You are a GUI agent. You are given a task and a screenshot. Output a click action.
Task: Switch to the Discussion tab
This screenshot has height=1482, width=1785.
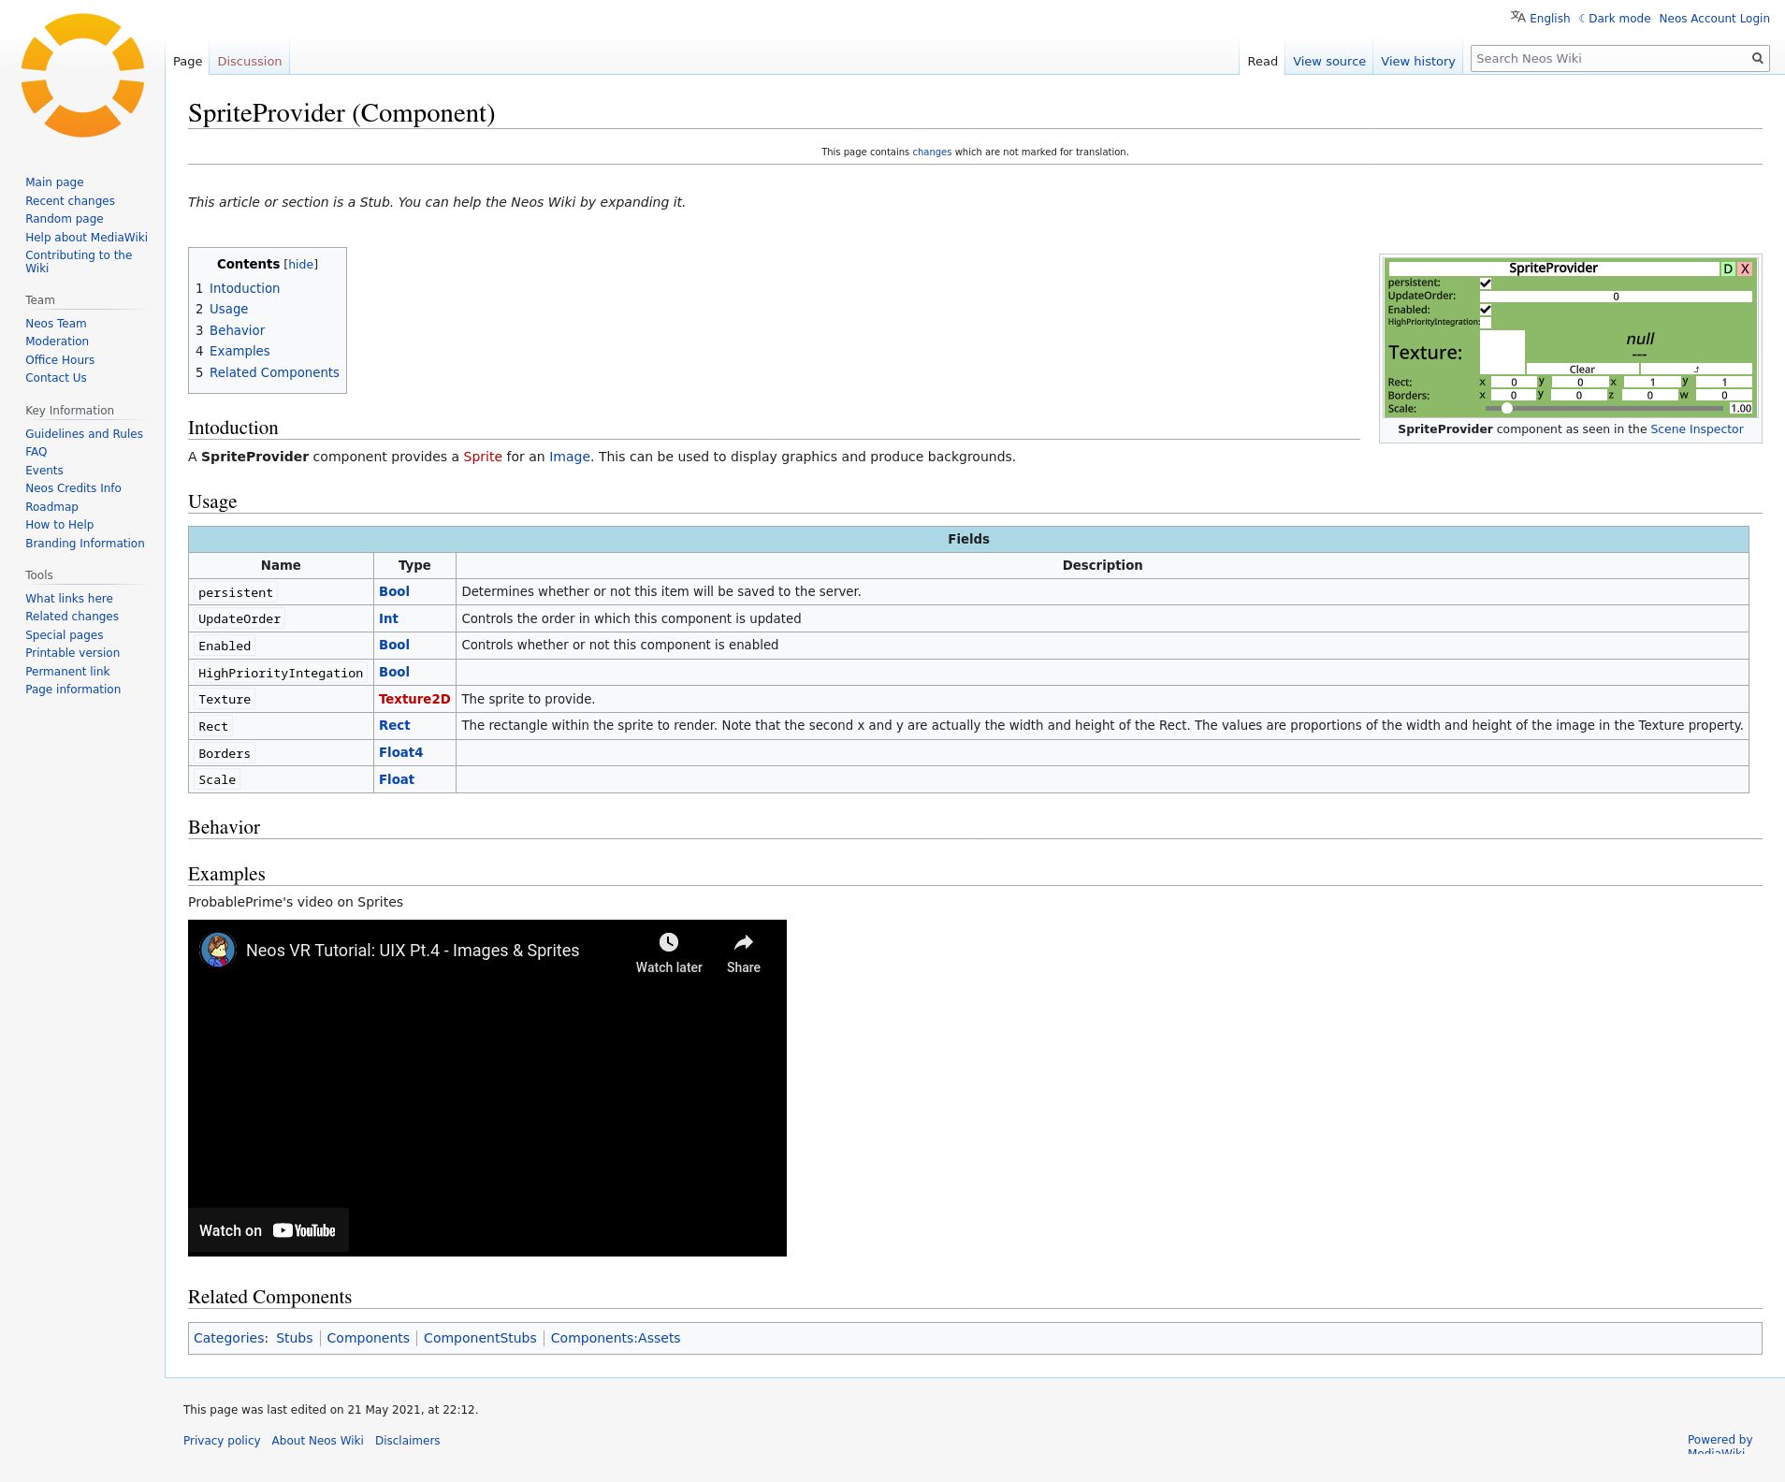pyautogui.click(x=249, y=62)
